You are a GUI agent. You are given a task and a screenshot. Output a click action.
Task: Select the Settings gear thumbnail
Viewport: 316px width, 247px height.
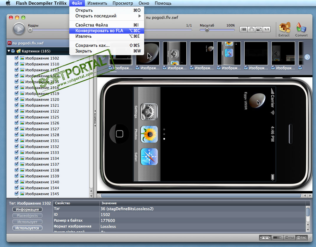(175, 53)
